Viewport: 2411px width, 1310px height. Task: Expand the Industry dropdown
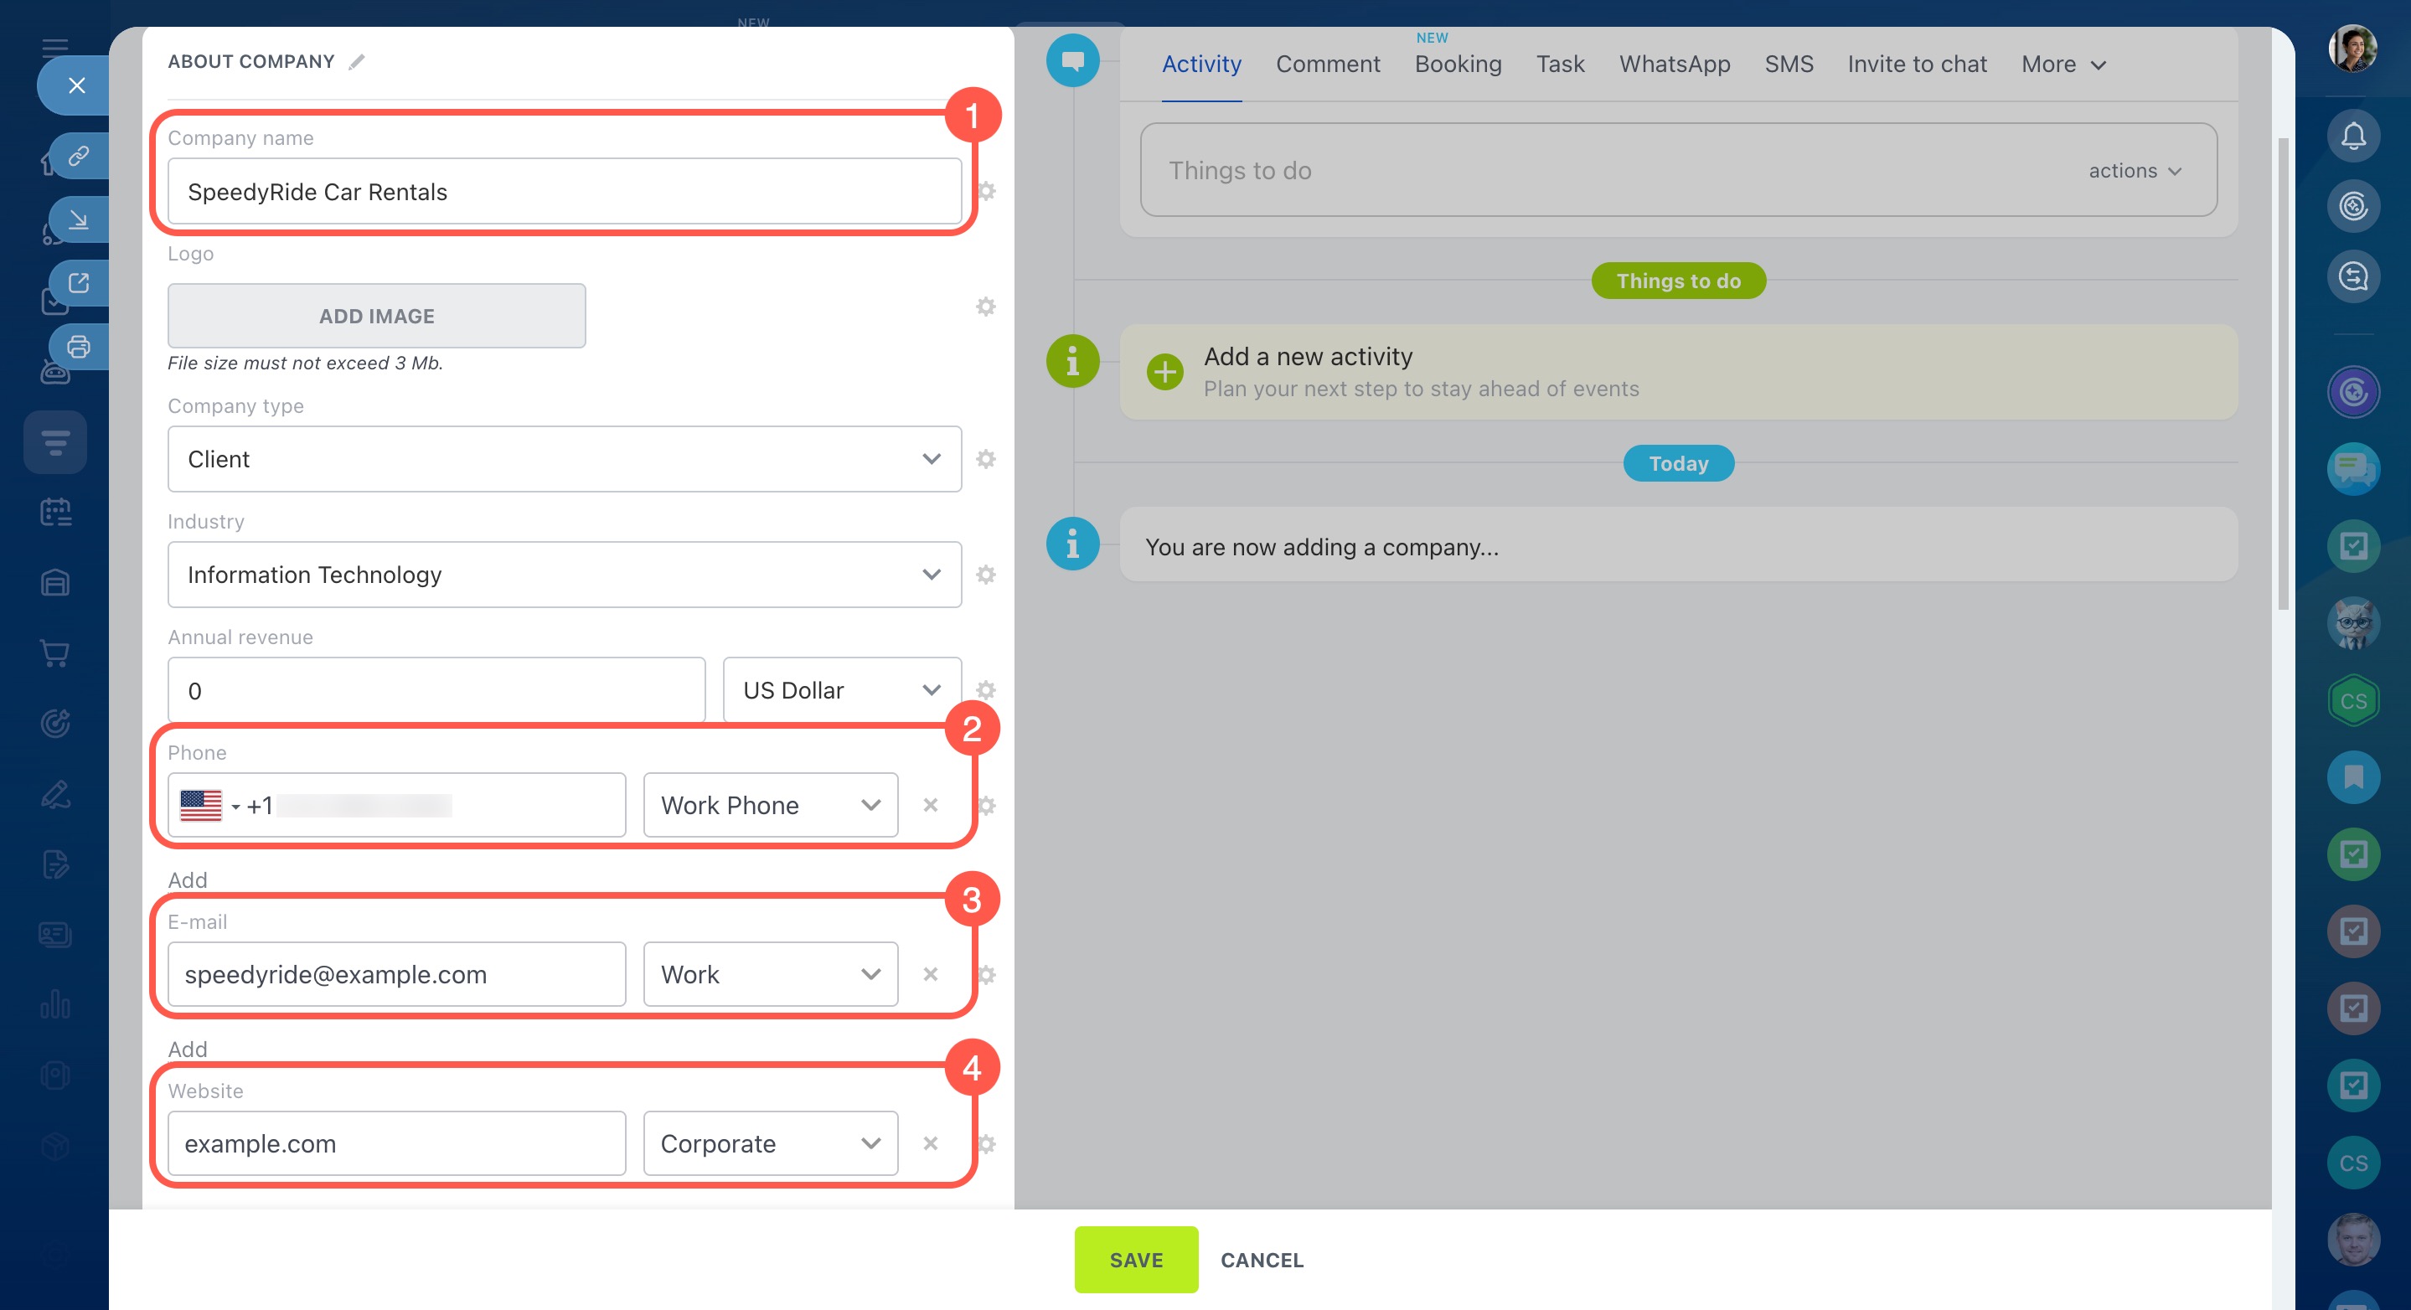tap(564, 575)
